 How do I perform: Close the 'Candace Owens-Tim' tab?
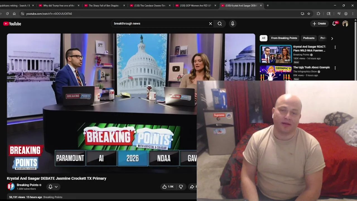click(170, 6)
